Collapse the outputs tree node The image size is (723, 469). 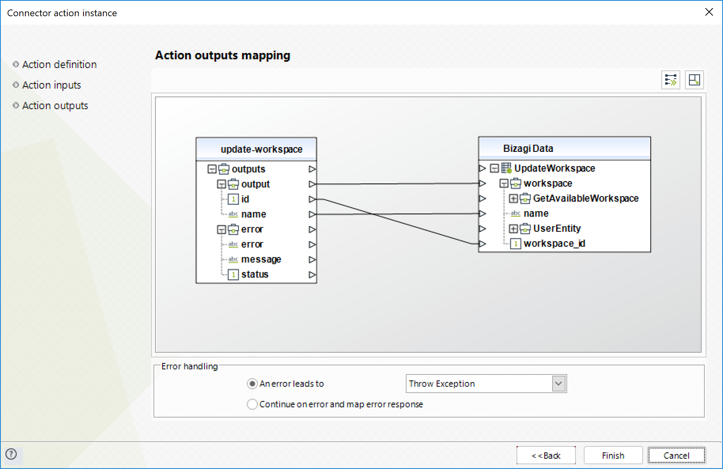pos(212,169)
